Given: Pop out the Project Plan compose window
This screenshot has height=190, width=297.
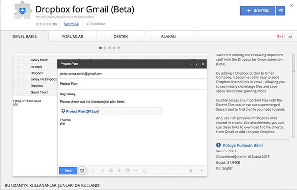Looking at the screenshot, I should pos(197,64).
